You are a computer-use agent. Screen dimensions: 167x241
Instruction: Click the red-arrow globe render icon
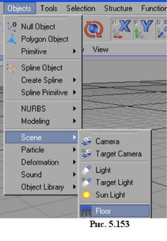coord(93,29)
